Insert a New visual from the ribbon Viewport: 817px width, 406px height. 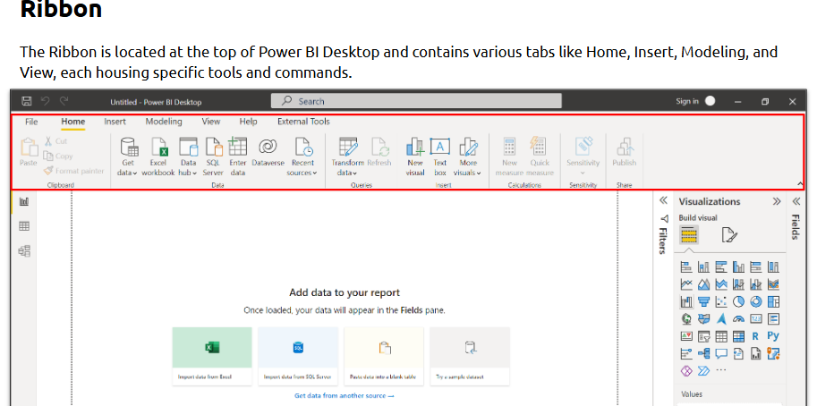coord(415,156)
